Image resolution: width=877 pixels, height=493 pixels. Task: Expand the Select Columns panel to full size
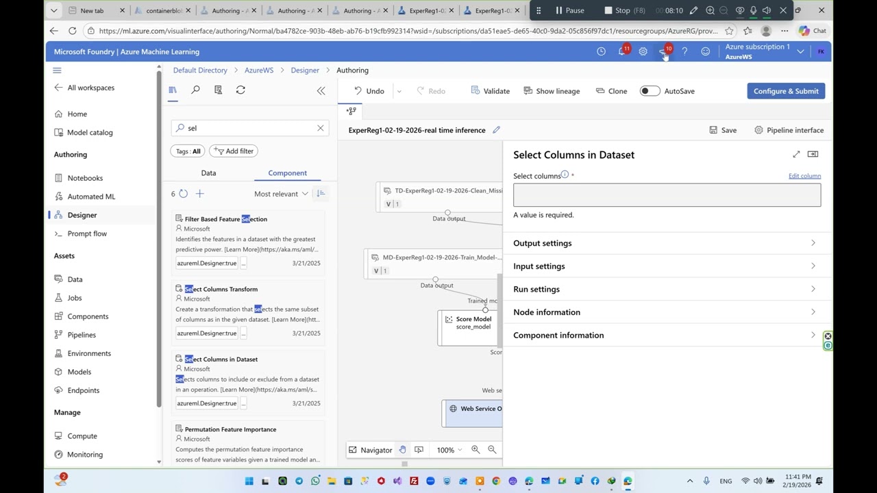pyautogui.click(x=796, y=155)
